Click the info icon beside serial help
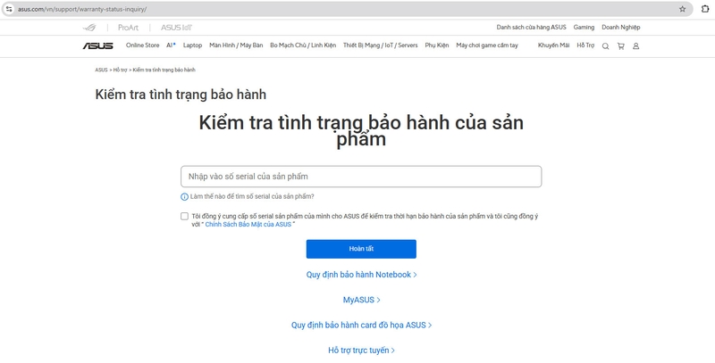 coord(185,197)
